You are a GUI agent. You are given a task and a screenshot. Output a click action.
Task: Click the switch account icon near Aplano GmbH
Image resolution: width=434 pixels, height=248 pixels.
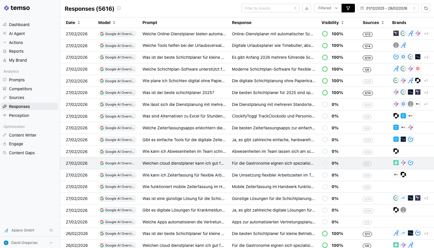(51, 230)
